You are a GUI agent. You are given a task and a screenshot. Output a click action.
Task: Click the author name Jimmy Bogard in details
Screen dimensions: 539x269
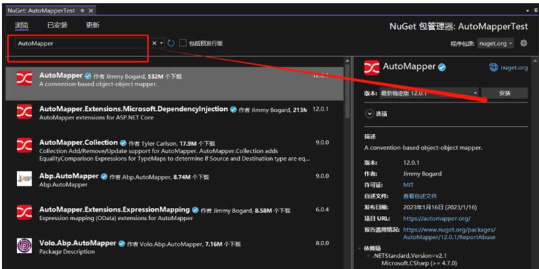(x=422, y=174)
